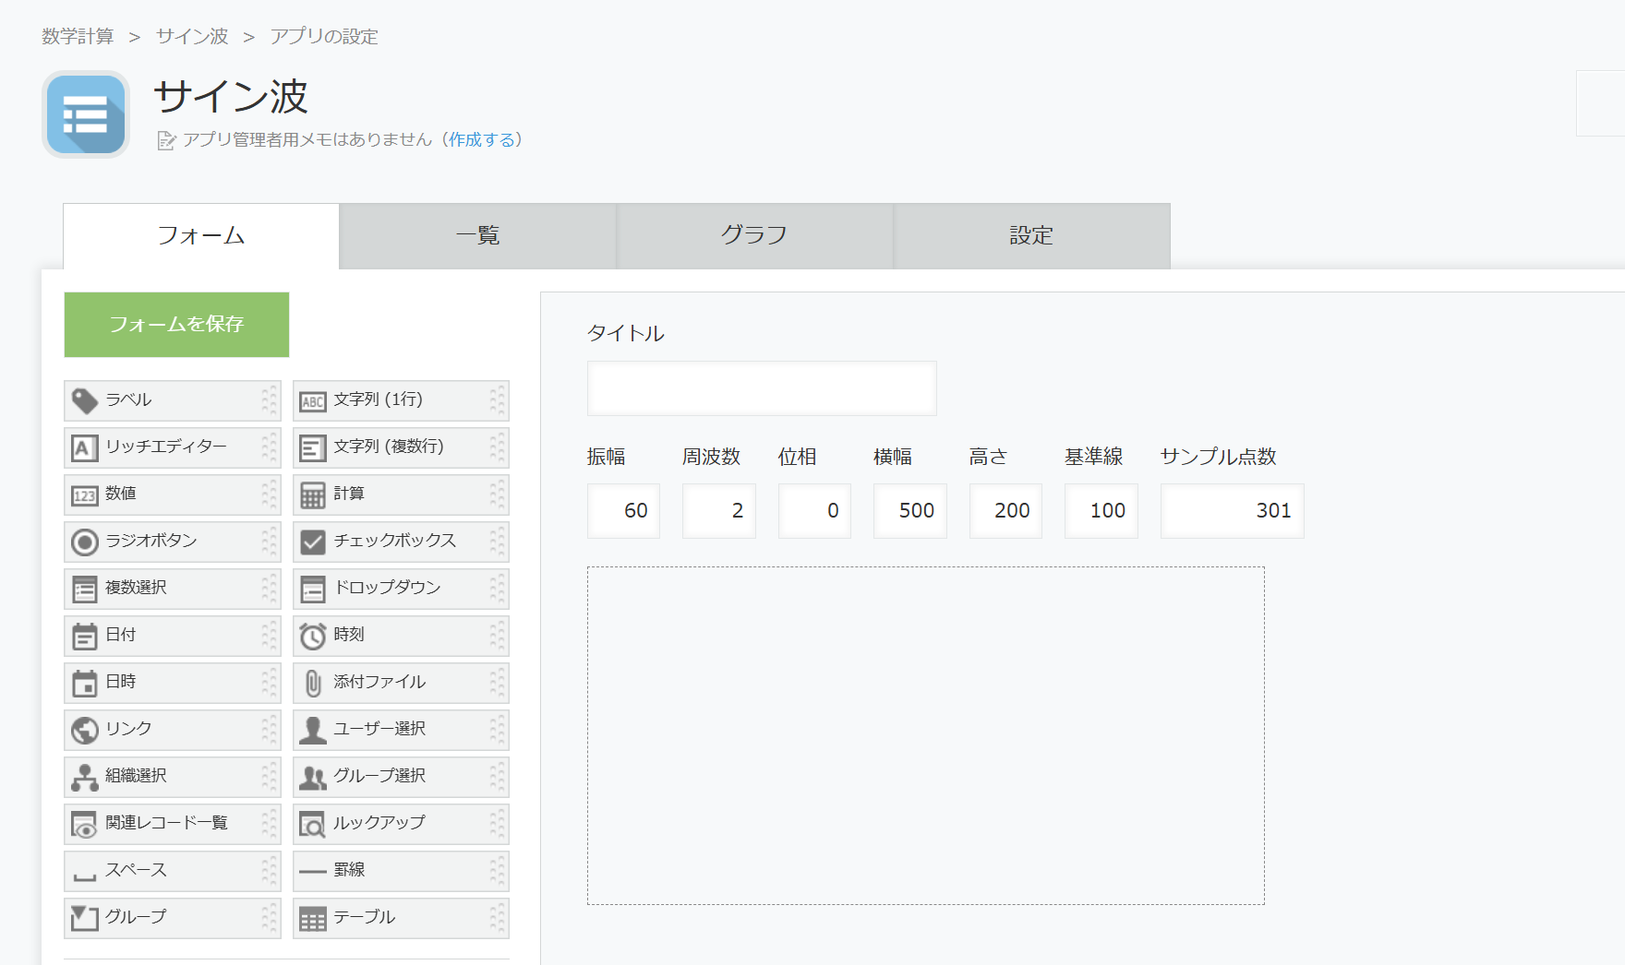This screenshot has width=1625, height=965.
Task: Click the 複数選択 field icon
Action: 85,590
